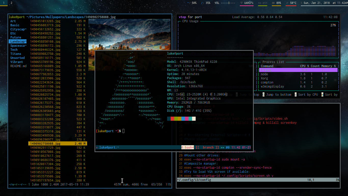Image resolution: width=348 pixels, height=196 pixels.
Task: Open the Cityscap~ folder in ranger
Action: point(18,29)
